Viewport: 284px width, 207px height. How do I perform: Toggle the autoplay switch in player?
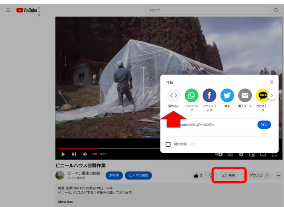click(x=219, y=154)
